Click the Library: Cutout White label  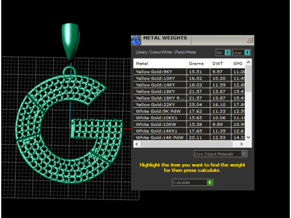166,52
